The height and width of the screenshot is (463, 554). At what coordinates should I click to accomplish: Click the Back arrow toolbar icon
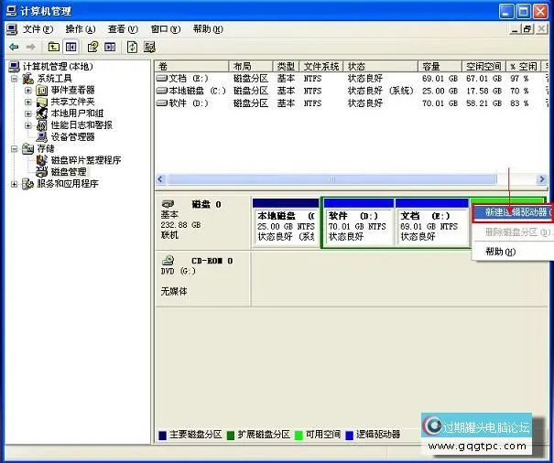[x=14, y=47]
